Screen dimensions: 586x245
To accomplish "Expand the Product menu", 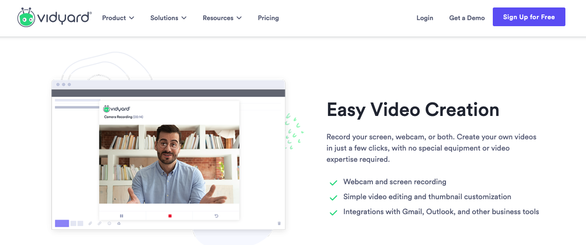I will pos(118,18).
